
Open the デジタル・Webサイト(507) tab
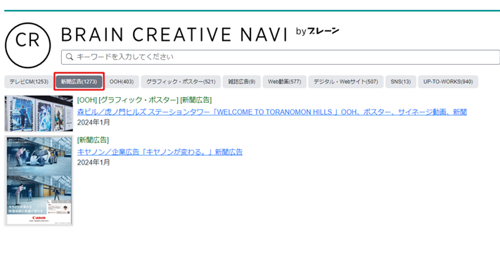click(x=346, y=82)
